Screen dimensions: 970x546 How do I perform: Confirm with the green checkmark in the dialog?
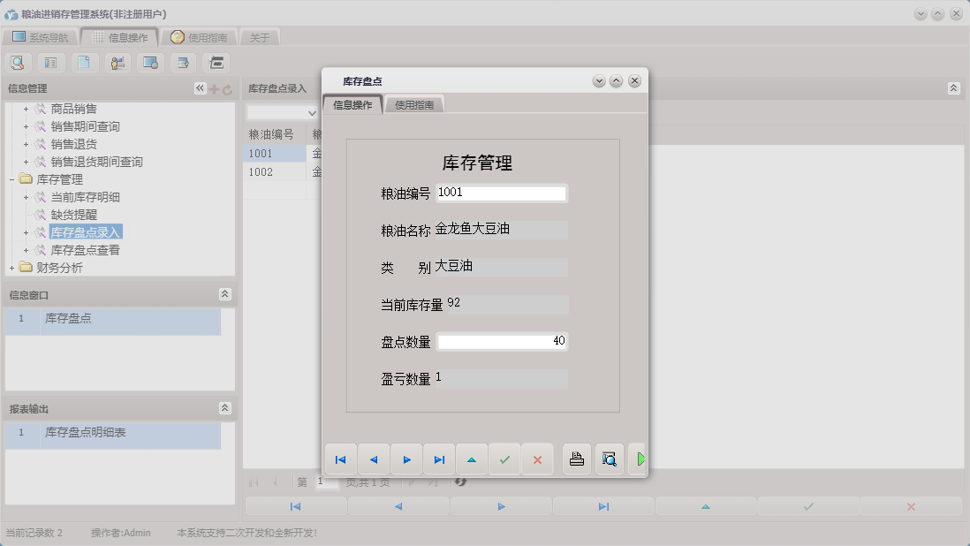coord(504,459)
